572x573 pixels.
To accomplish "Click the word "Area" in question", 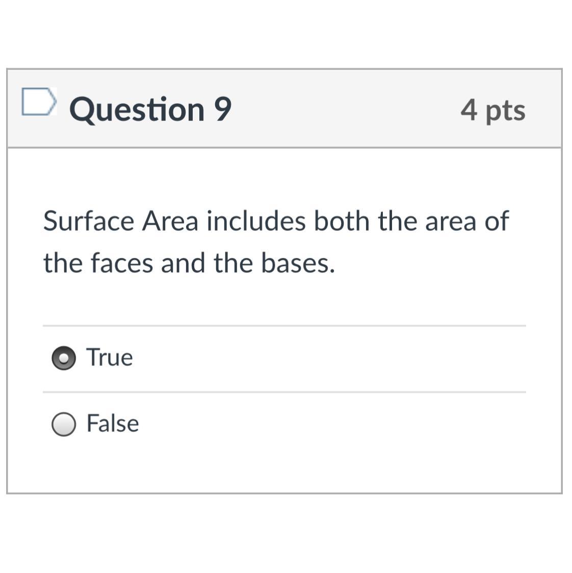I will click(170, 221).
